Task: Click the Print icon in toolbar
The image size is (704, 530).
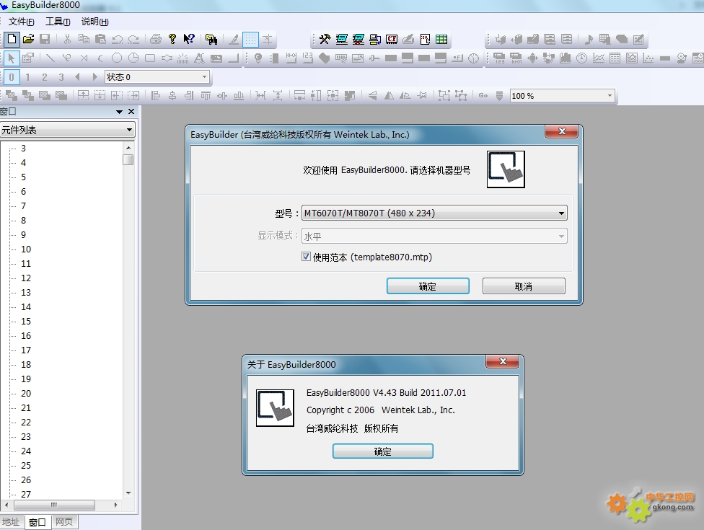Action: [155, 39]
